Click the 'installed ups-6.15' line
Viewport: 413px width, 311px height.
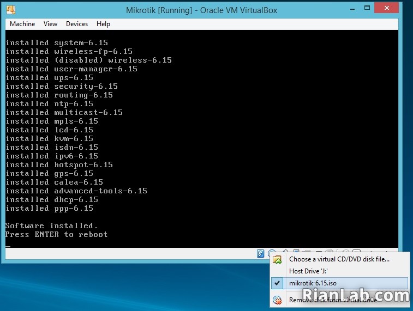point(50,77)
